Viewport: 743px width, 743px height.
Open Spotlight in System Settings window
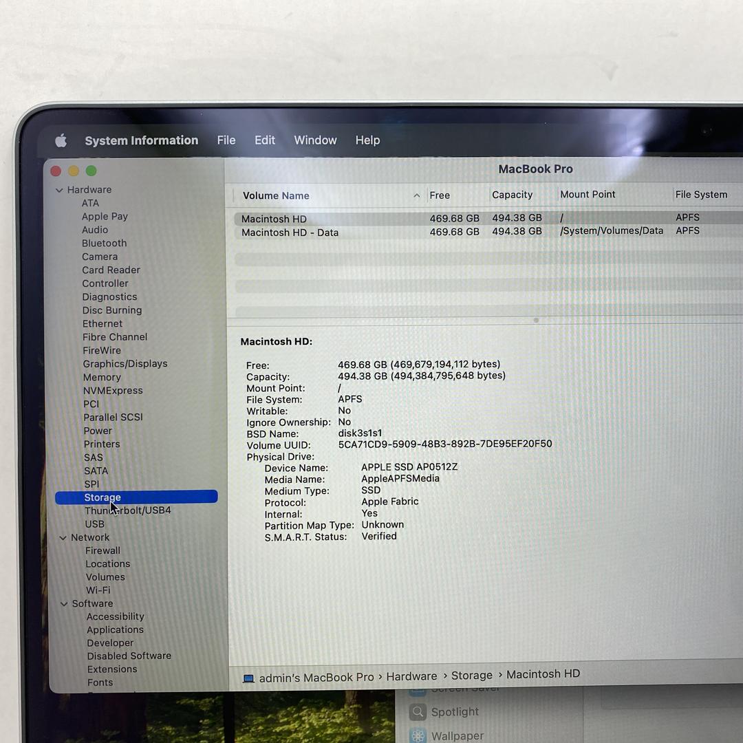[x=444, y=712]
